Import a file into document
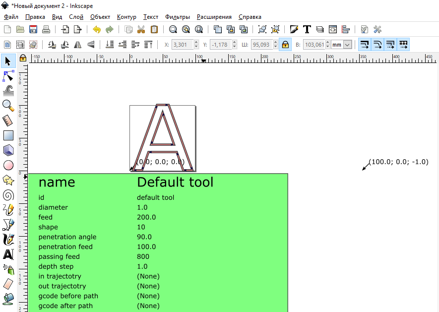The width and height of the screenshot is (439, 312). coord(65,29)
